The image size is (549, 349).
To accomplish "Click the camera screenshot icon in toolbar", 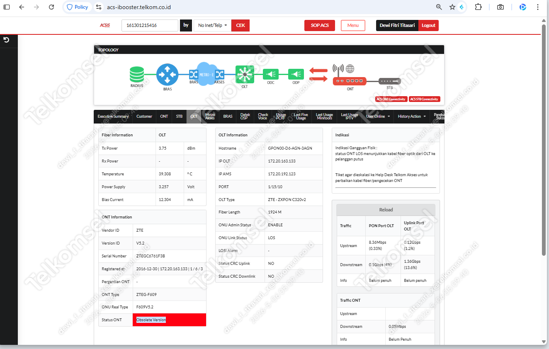I will [500, 7].
